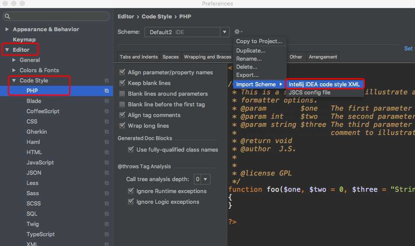Switch to Wrapping and Braces tab
The image size is (415, 246).
(207, 57)
